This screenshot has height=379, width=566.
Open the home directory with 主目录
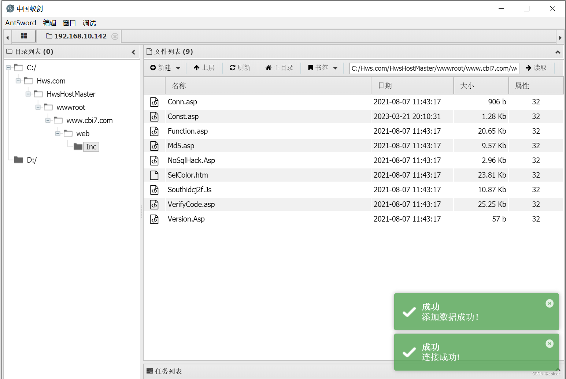(x=280, y=67)
